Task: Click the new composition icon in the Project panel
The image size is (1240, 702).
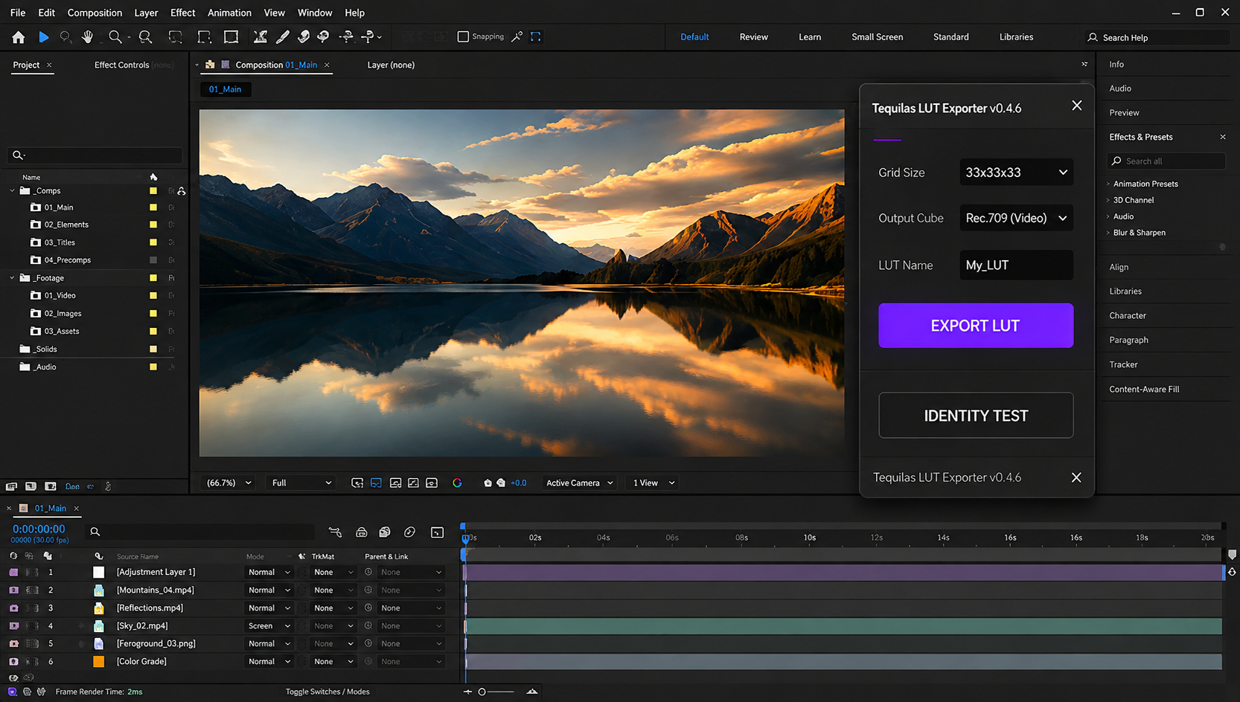Action: [x=51, y=486]
